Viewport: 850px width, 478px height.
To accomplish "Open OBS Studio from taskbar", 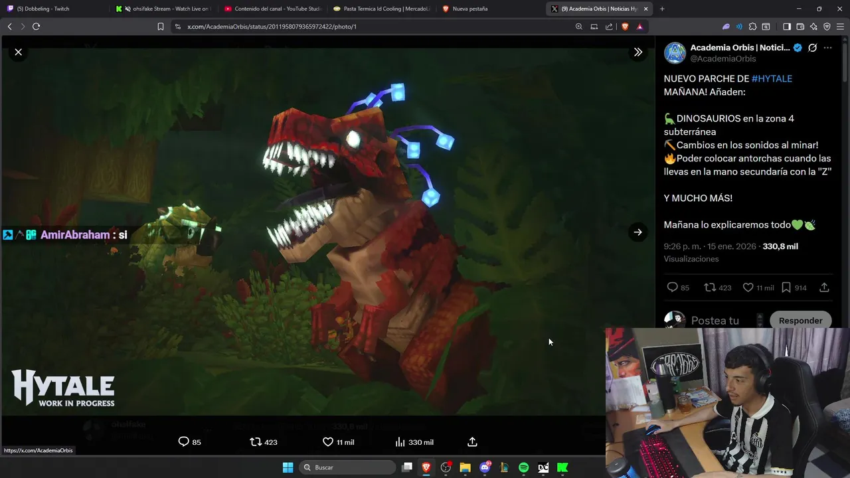I will pyautogui.click(x=446, y=467).
